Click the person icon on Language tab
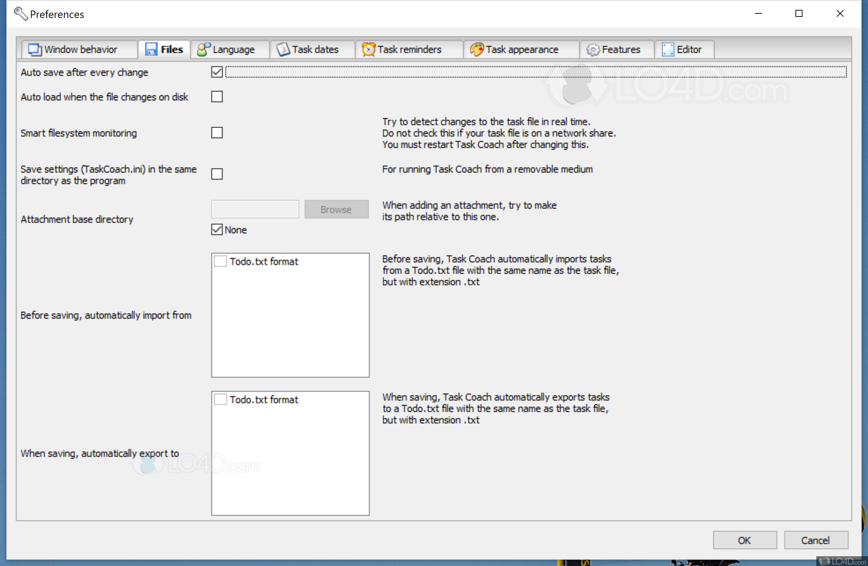 click(204, 49)
